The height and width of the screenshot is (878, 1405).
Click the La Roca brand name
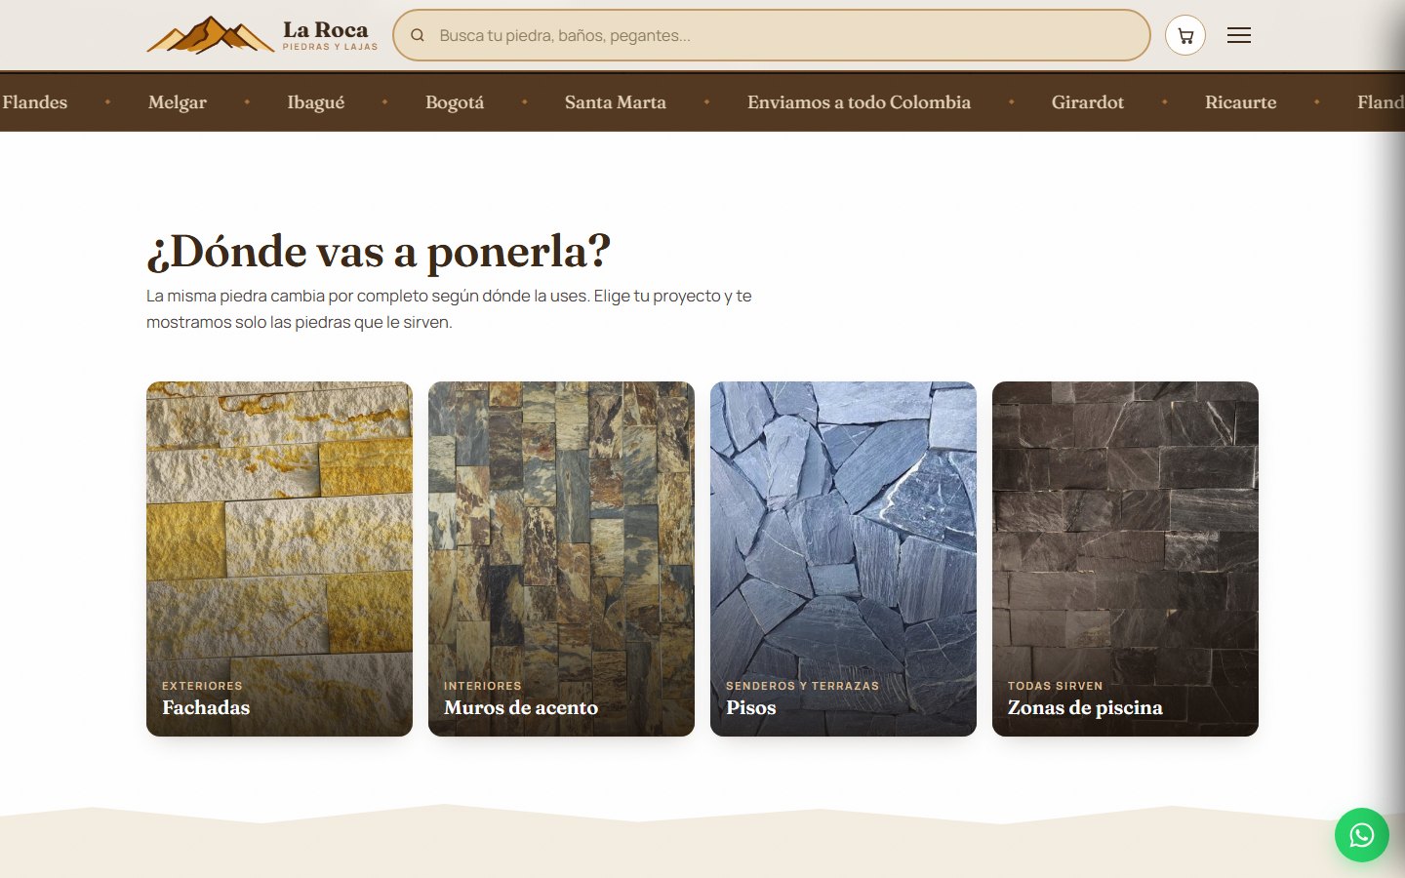pyautogui.click(x=326, y=30)
